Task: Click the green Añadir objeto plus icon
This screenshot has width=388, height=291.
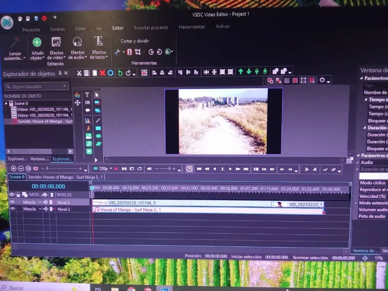Action: 37,42
